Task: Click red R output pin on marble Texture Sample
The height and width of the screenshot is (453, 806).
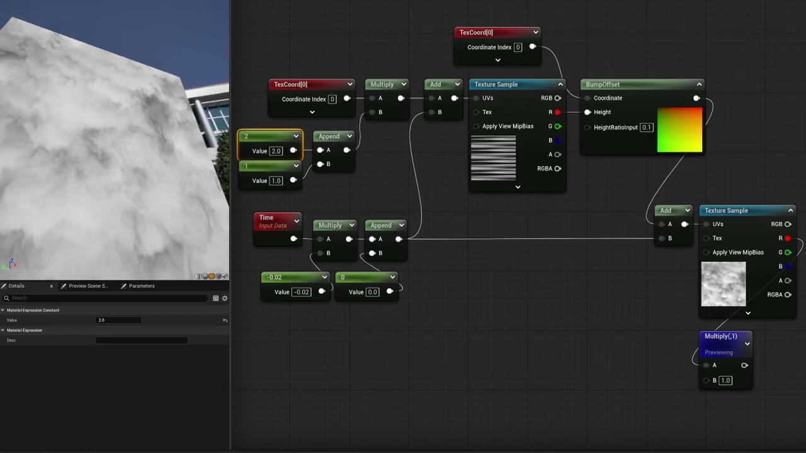Action: coord(787,238)
